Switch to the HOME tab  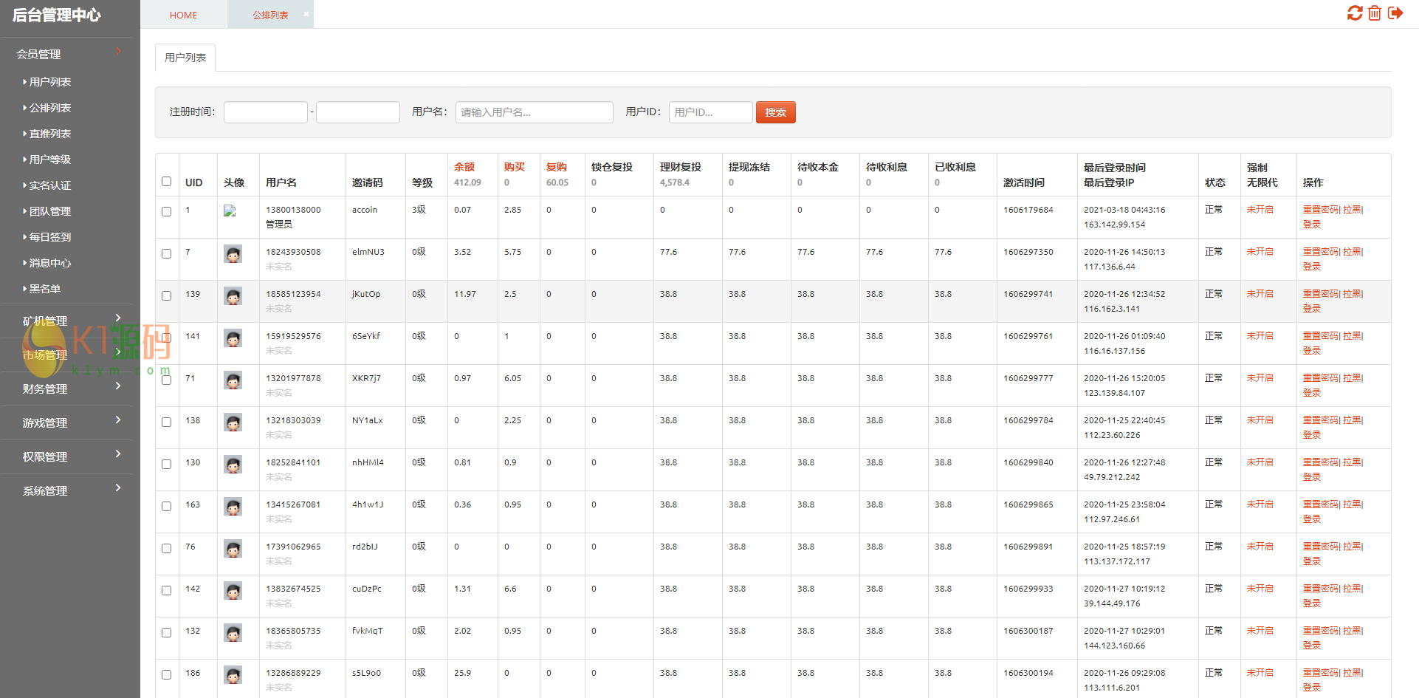click(x=183, y=15)
